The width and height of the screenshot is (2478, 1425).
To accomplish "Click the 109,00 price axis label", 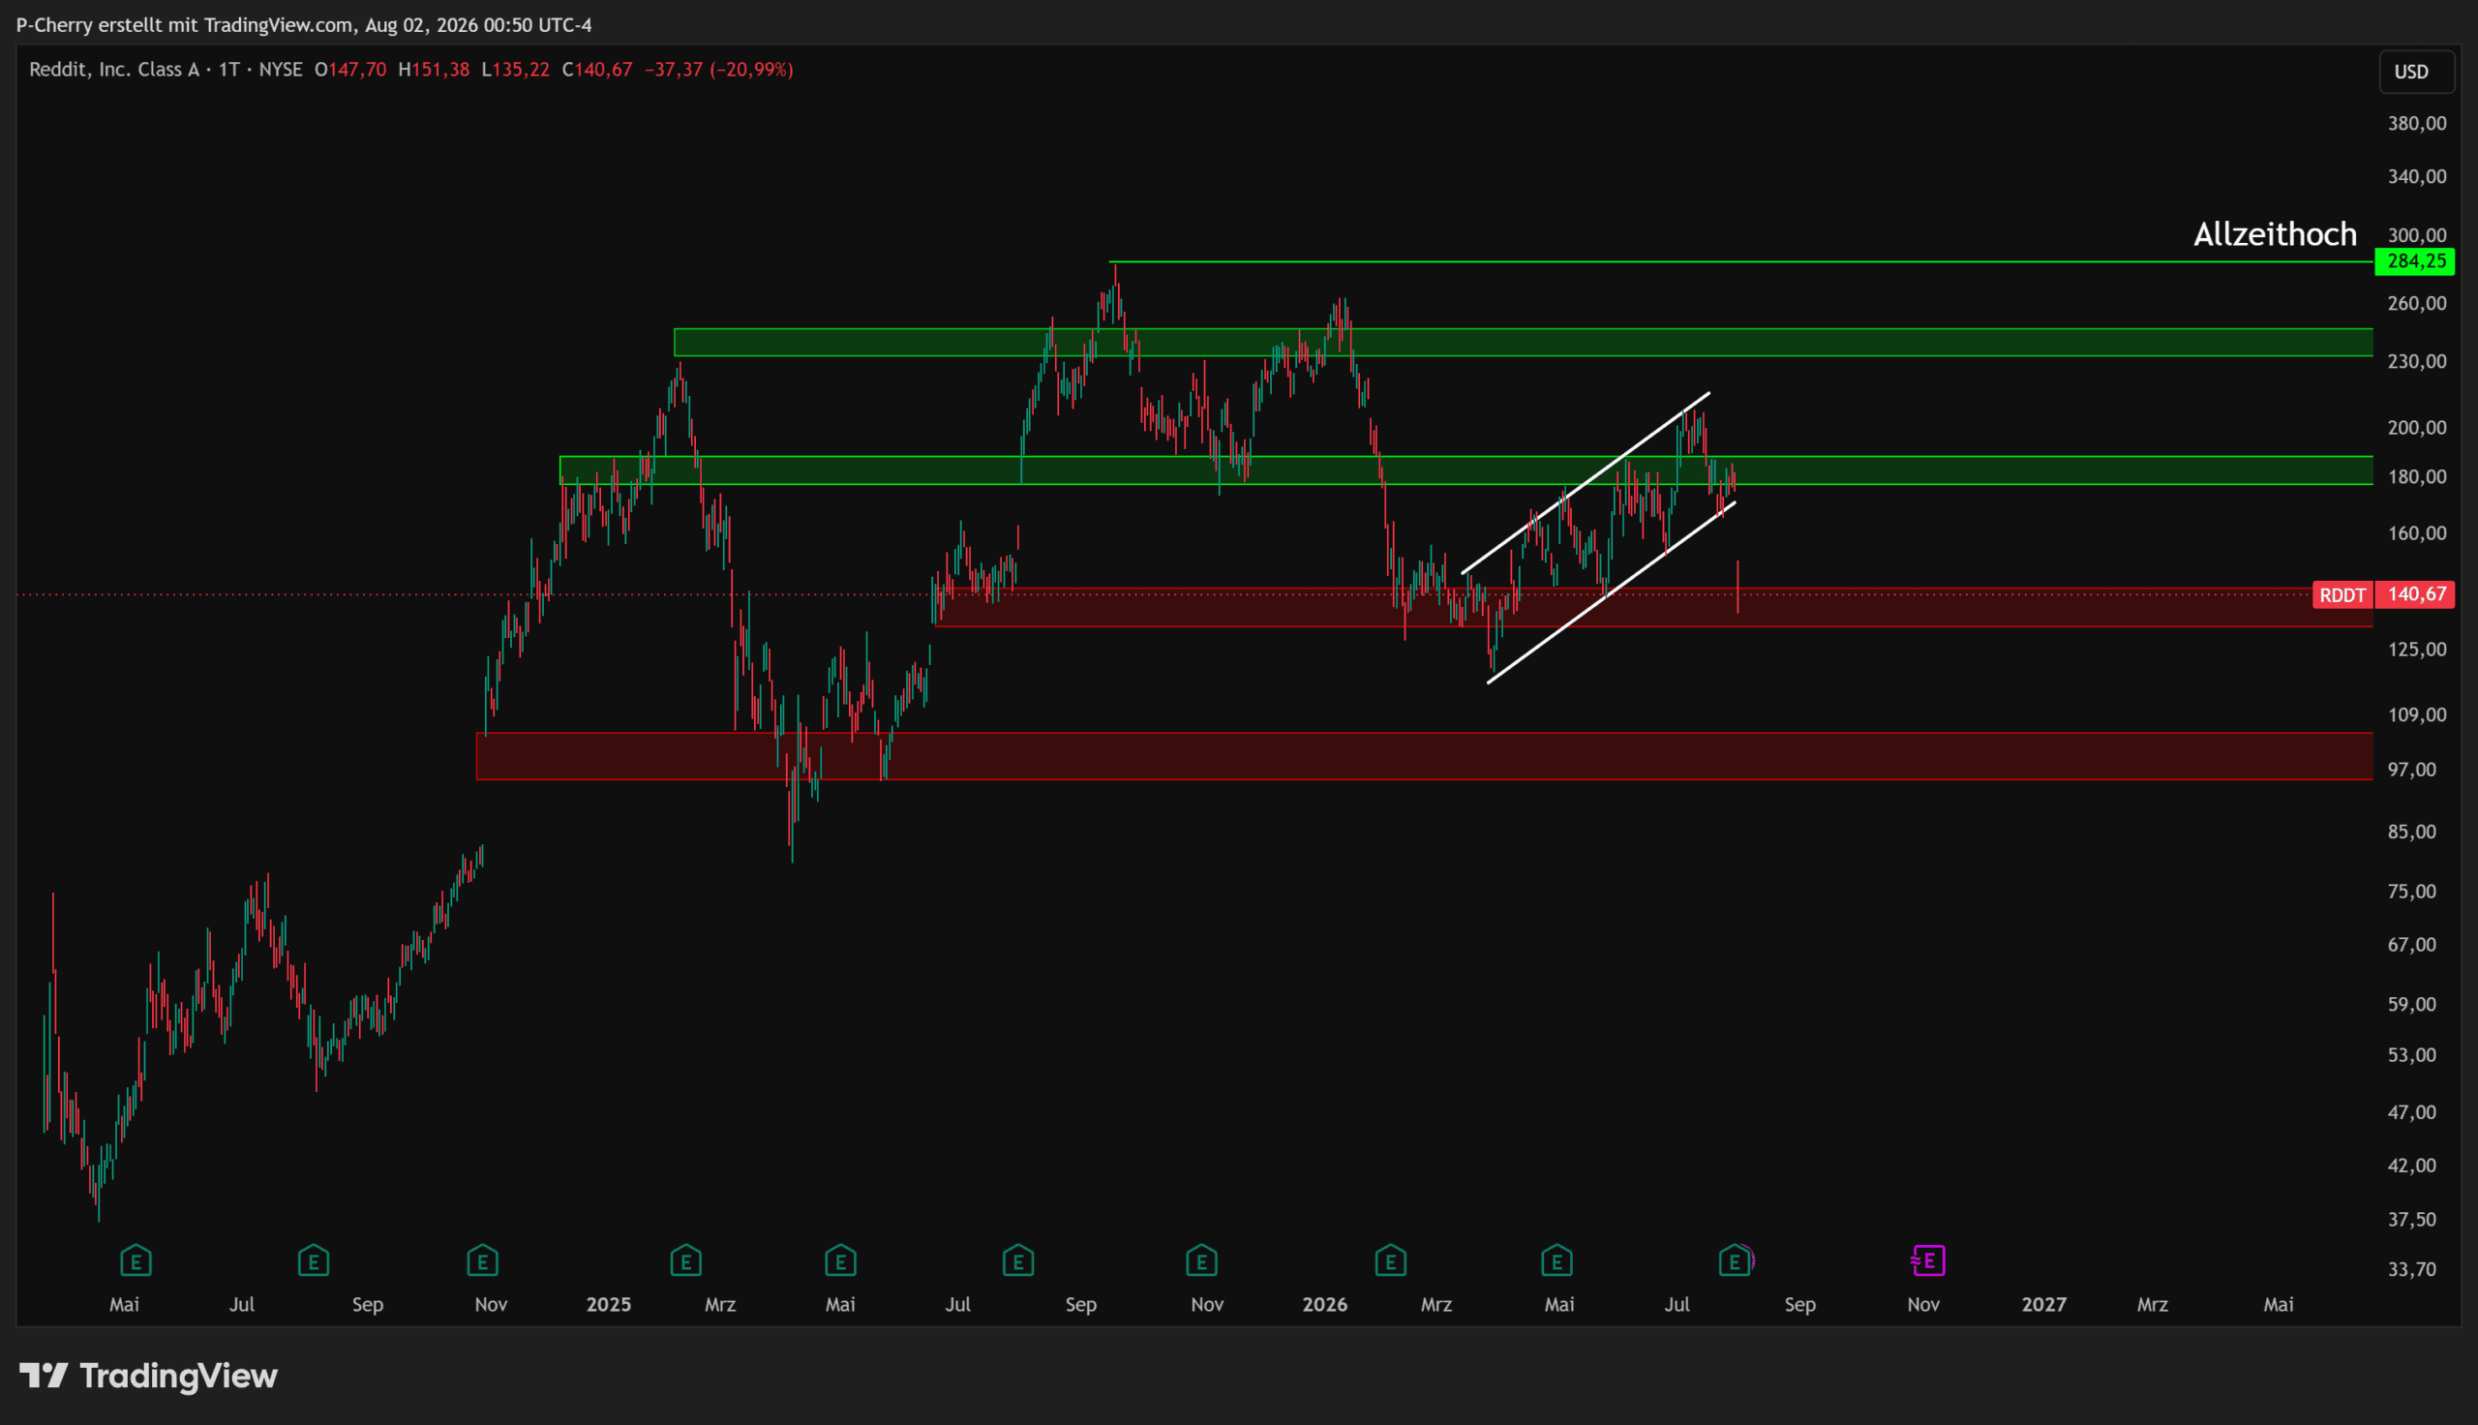I will pyautogui.click(x=2417, y=715).
